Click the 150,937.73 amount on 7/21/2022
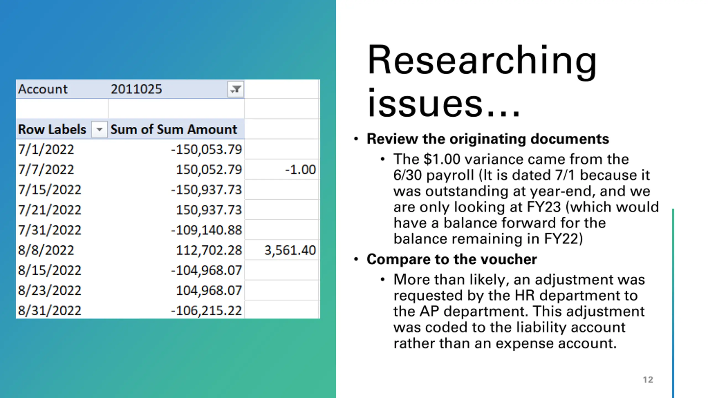Viewport: 708px width, 398px height. pyautogui.click(x=209, y=210)
